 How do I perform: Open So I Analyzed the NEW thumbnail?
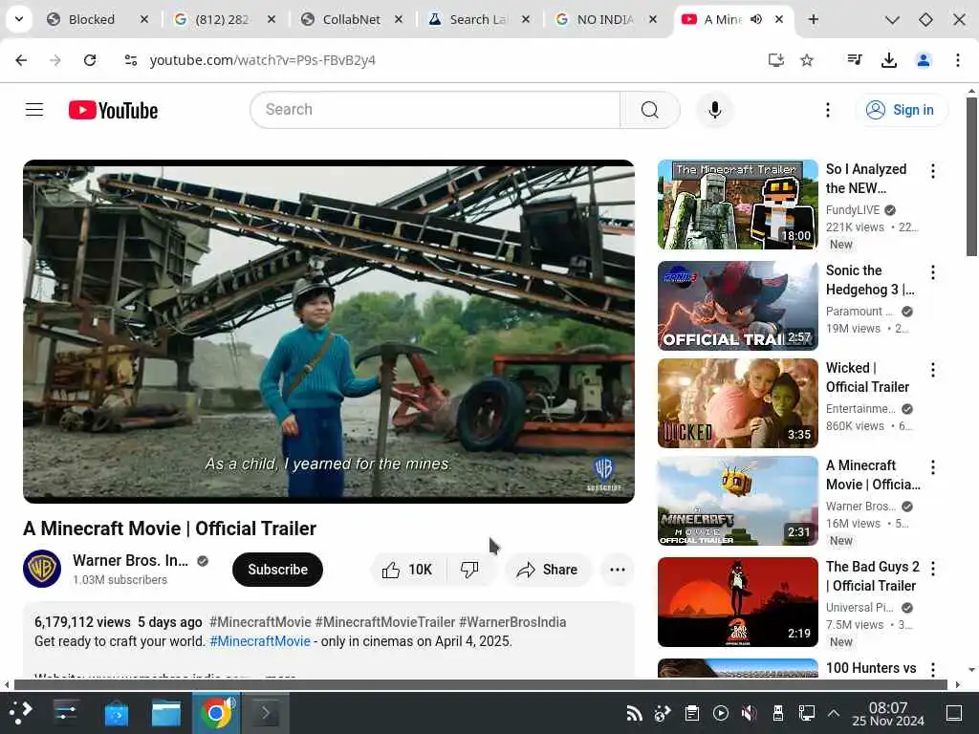(737, 205)
